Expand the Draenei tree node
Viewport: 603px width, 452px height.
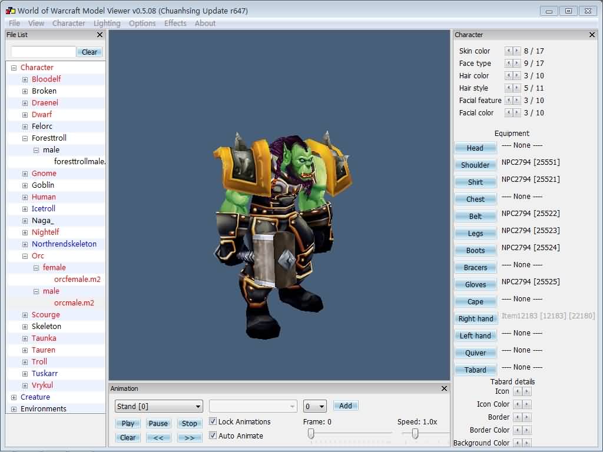coord(25,103)
